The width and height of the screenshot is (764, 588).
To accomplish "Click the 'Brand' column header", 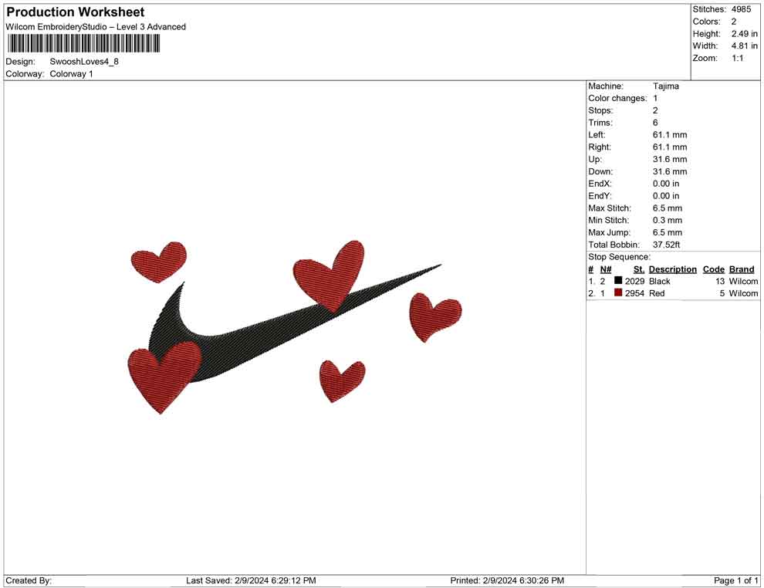I will click(x=742, y=269).
